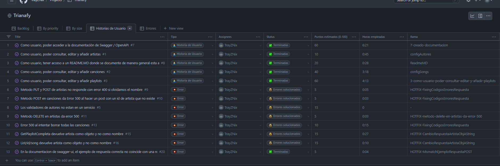Select Puntos estimados cell 40 in row 4
This screenshot has height=166, width=500.
(x=335, y=72)
